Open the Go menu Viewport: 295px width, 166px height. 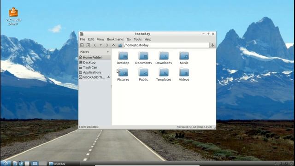(129, 39)
